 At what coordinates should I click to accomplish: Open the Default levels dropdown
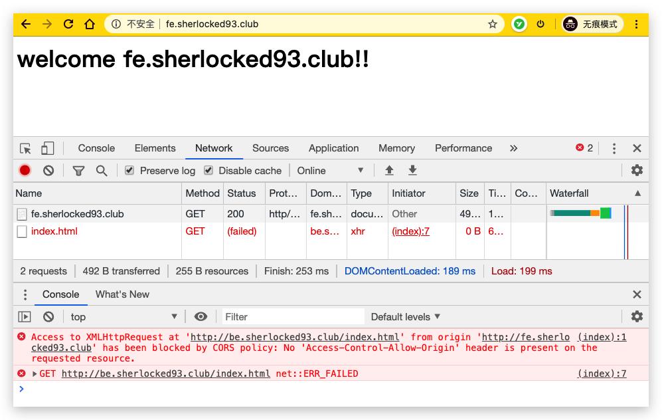405,317
